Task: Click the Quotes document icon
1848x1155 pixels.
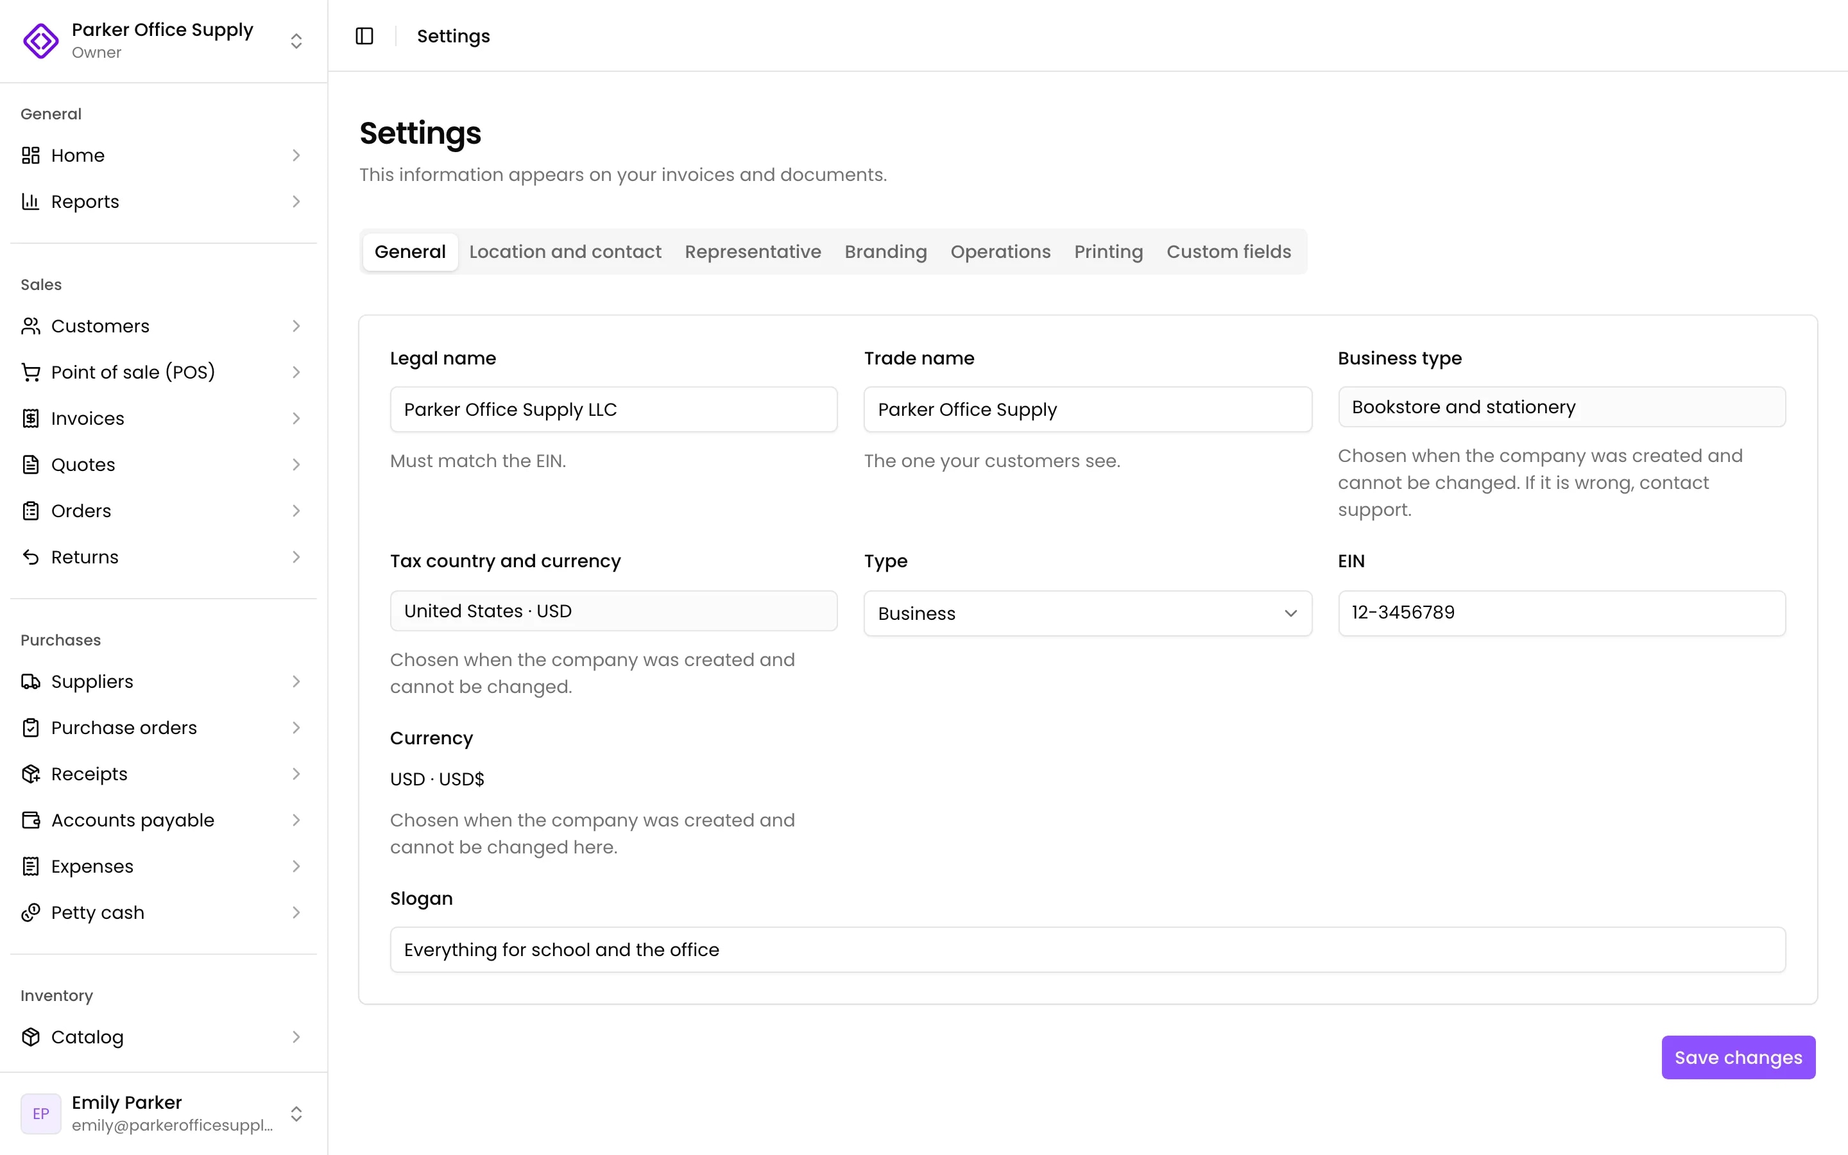Action: click(x=31, y=465)
